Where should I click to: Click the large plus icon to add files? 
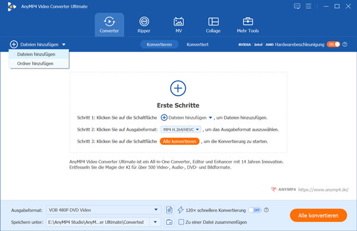(178, 88)
